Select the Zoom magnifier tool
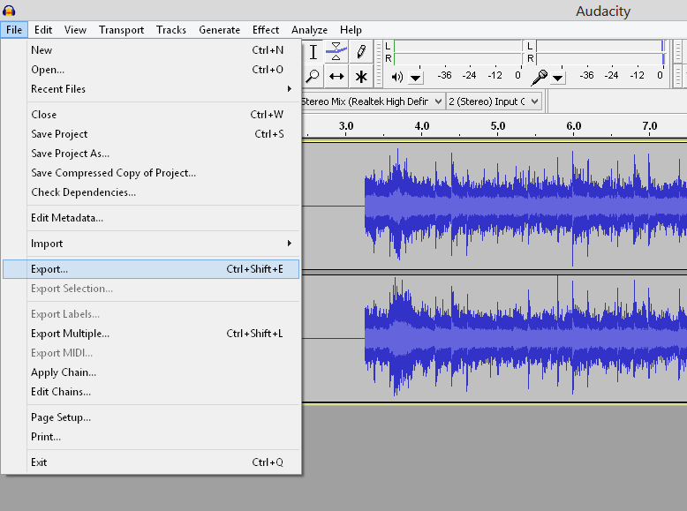Image resolution: width=687 pixels, height=511 pixels. click(x=313, y=77)
